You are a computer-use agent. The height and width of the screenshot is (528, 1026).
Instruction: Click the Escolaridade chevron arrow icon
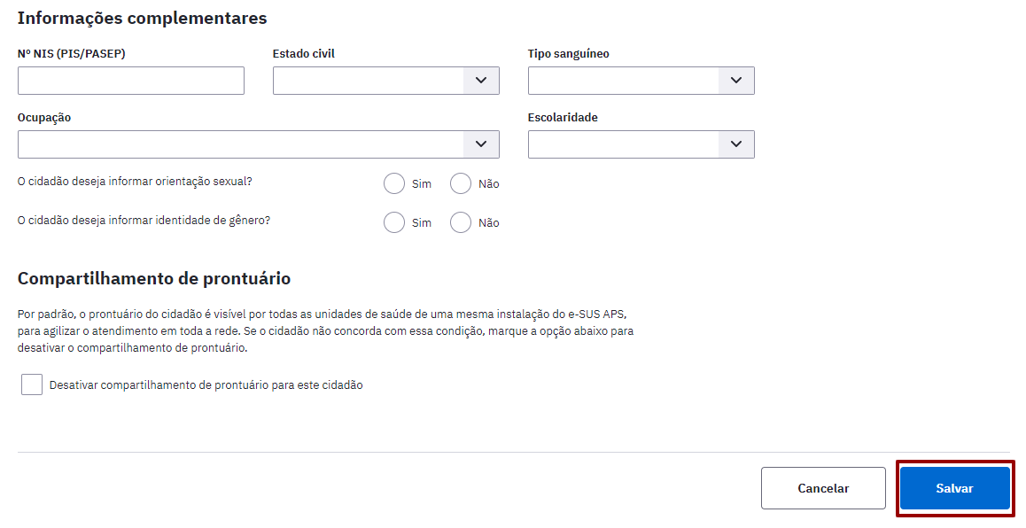(736, 144)
